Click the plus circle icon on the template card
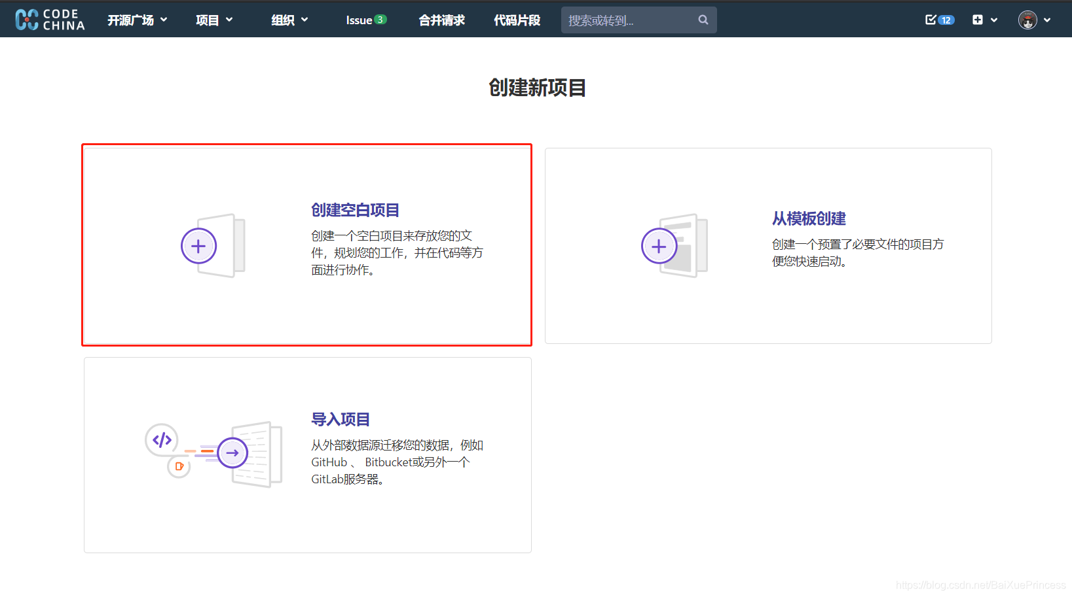Image resolution: width=1072 pixels, height=597 pixels. point(659,246)
